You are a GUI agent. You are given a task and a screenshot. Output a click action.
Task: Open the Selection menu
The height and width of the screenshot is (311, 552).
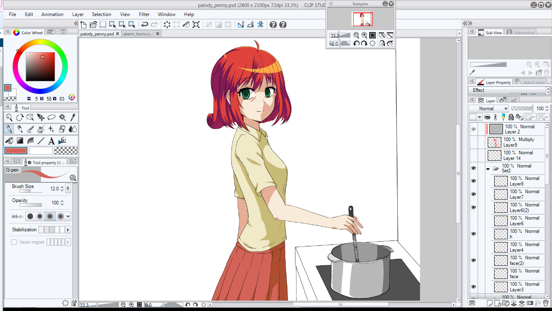(x=101, y=14)
